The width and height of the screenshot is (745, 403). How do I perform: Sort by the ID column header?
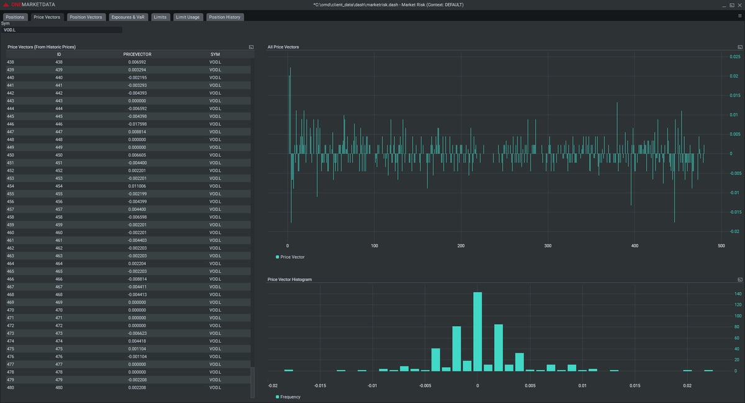click(59, 55)
